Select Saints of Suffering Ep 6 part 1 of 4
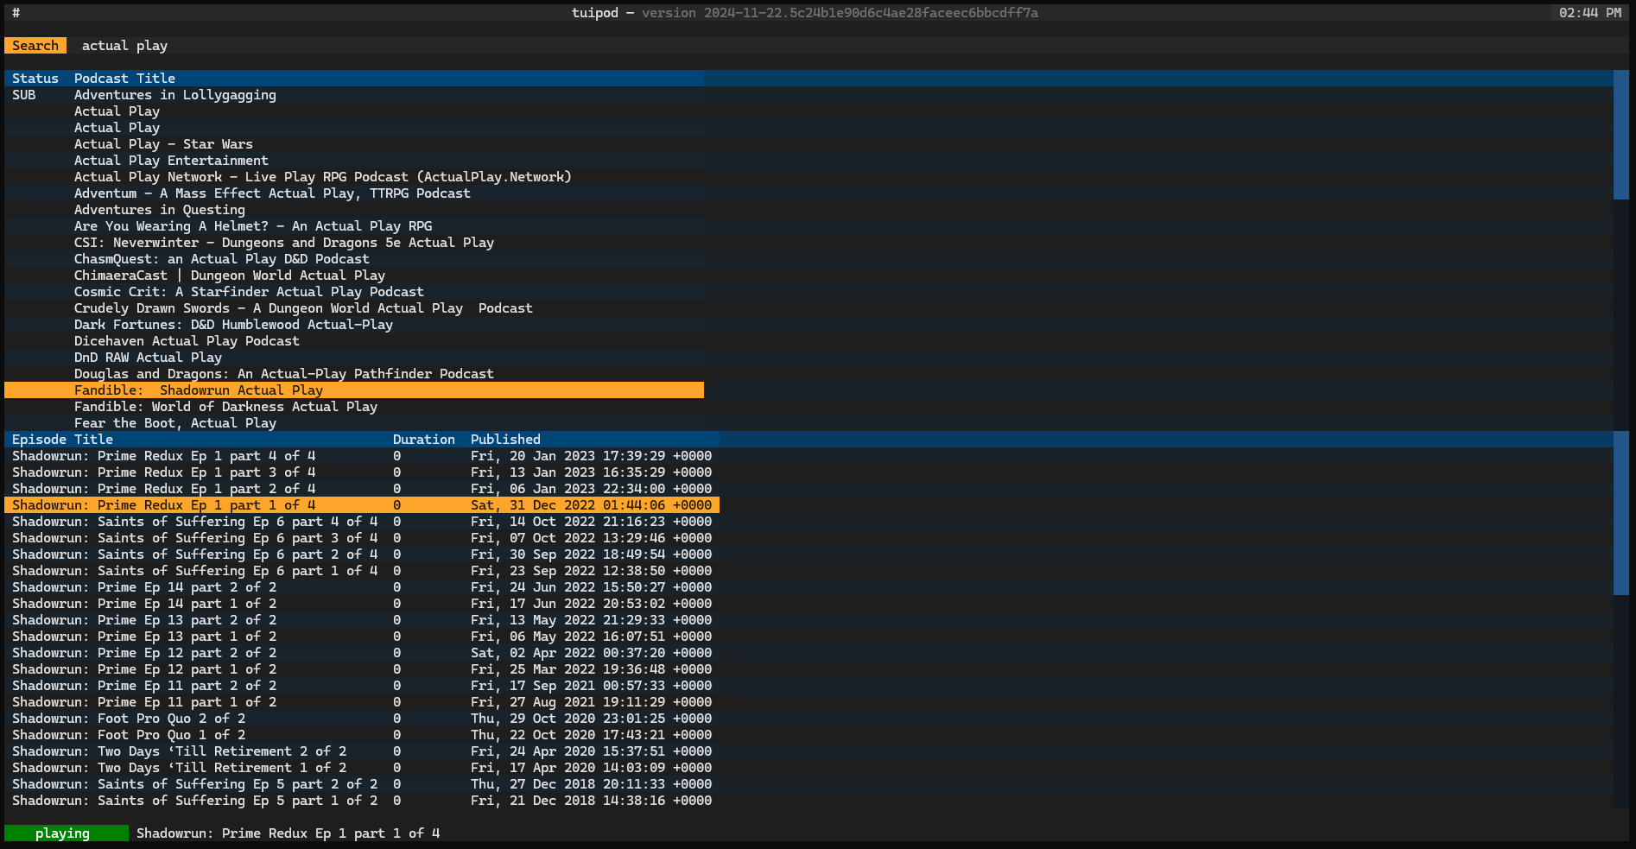Image resolution: width=1636 pixels, height=849 pixels. click(x=362, y=571)
